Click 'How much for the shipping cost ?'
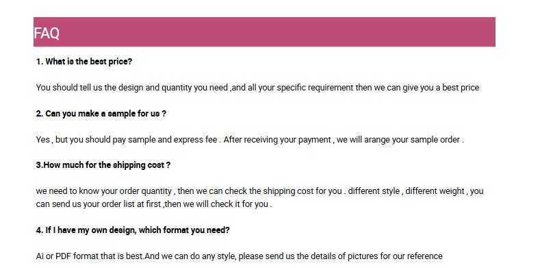This screenshot has height=268, width=540. point(103,165)
